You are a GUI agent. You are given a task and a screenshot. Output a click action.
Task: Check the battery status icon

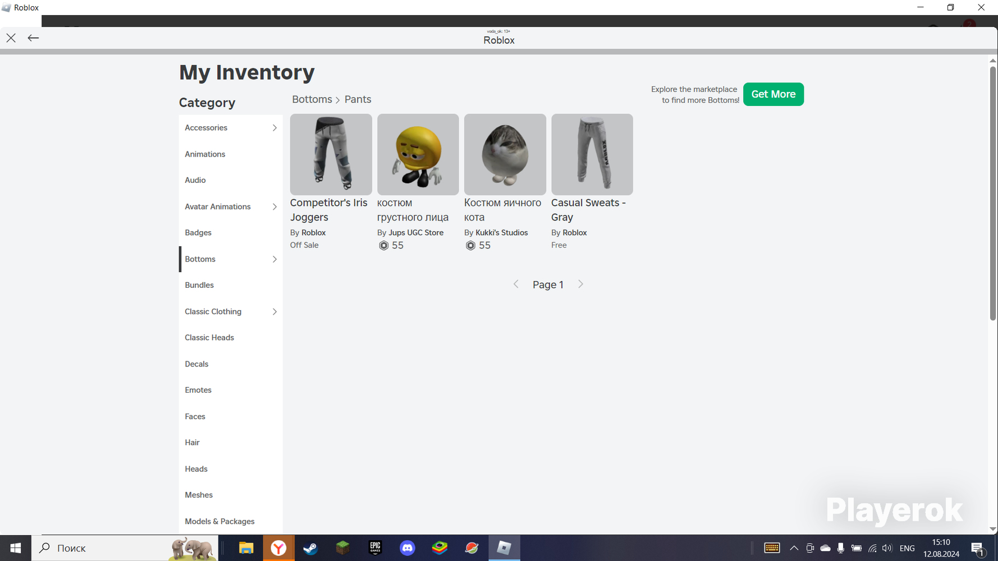tap(856, 548)
